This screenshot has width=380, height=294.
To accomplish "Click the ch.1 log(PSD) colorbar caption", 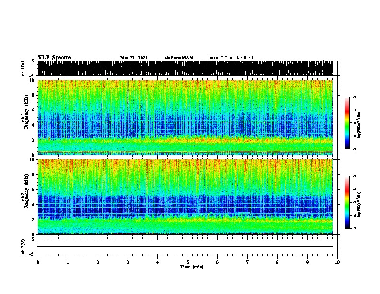I will tap(359, 125).
